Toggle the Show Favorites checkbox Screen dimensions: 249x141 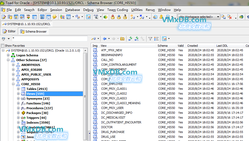3,46
